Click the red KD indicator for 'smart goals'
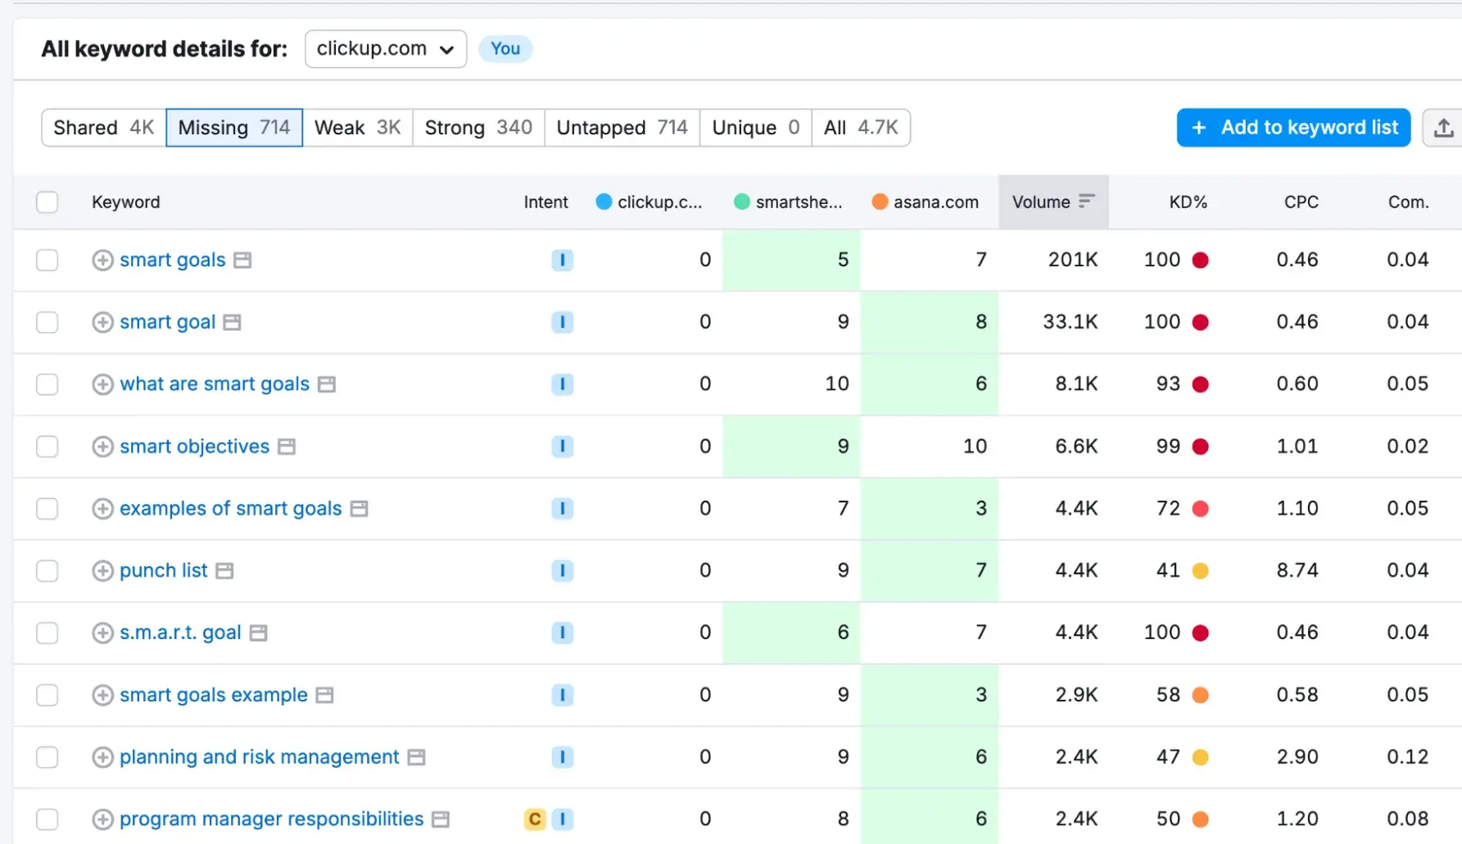The image size is (1462, 844). point(1201,261)
